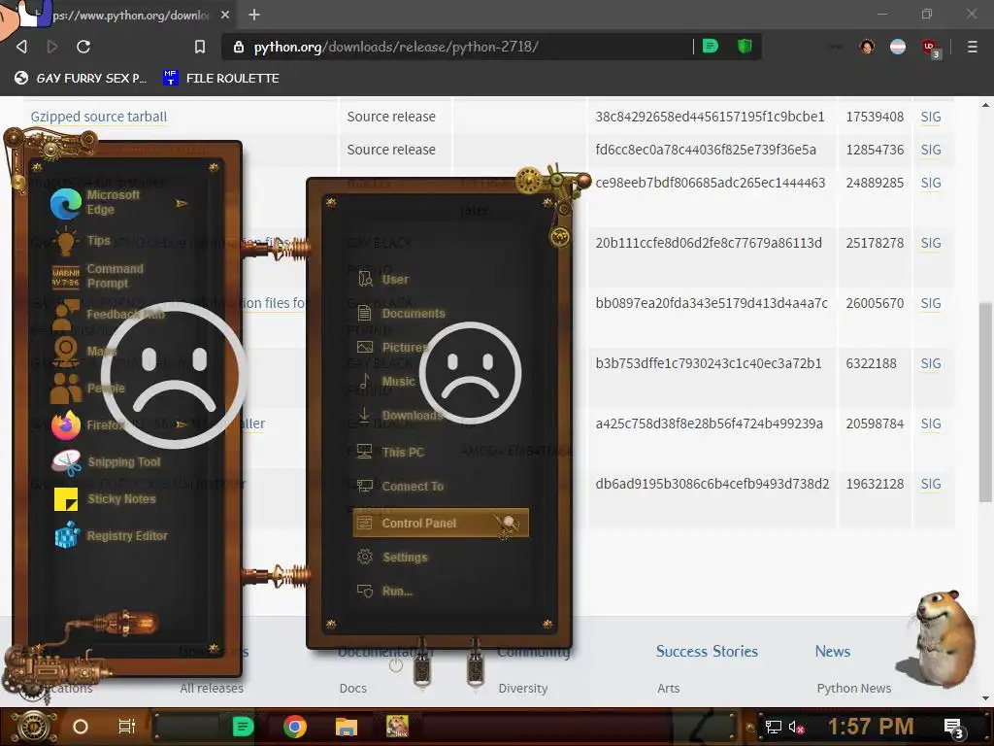Open the News footer heading link
The image size is (994, 746).
832,652
